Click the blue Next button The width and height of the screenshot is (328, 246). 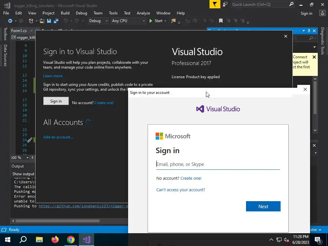click(x=263, y=206)
